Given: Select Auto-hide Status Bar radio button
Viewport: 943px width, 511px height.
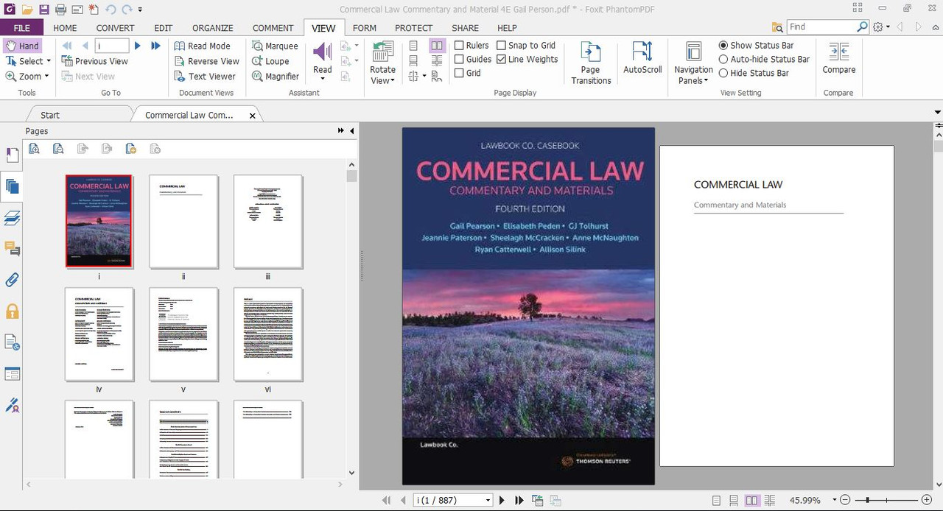Looking at the screenshot, I should point(723,59).
